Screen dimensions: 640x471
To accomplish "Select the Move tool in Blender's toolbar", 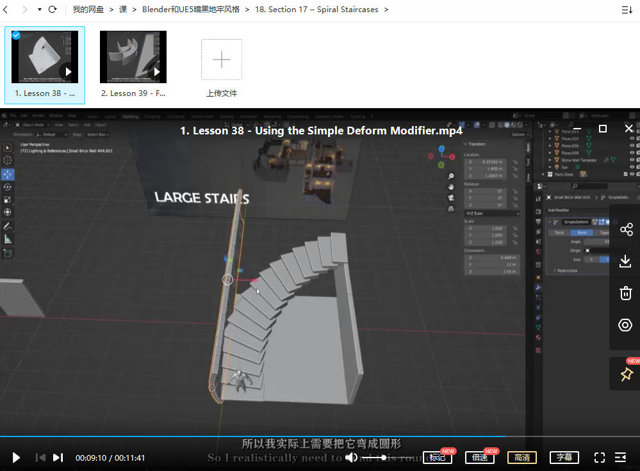I will click(x=7, y=173).
